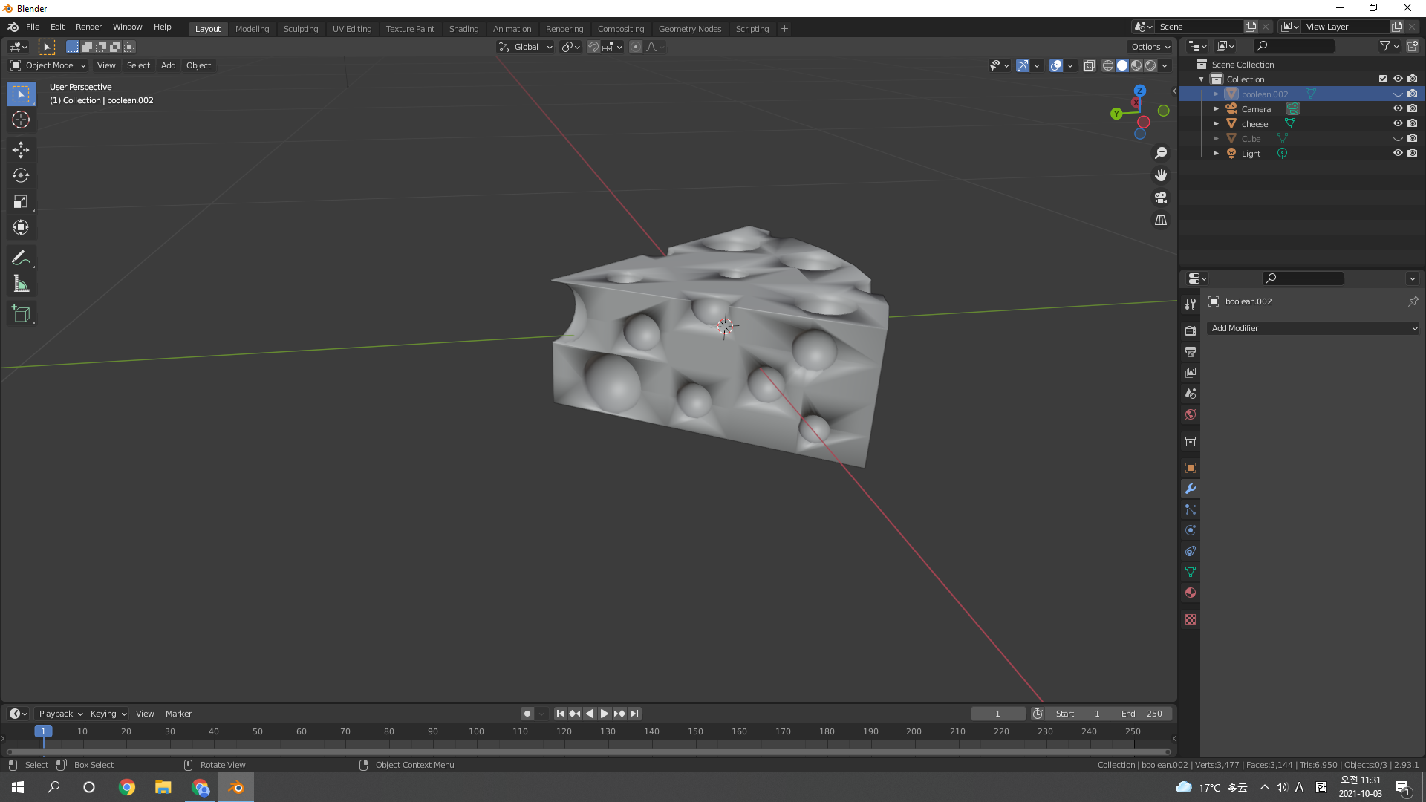Open the Render menu
Screen dimensions: 1426x802
tap(88, 27)
